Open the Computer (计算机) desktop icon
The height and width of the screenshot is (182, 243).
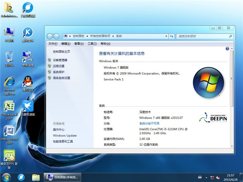(9, 35)
